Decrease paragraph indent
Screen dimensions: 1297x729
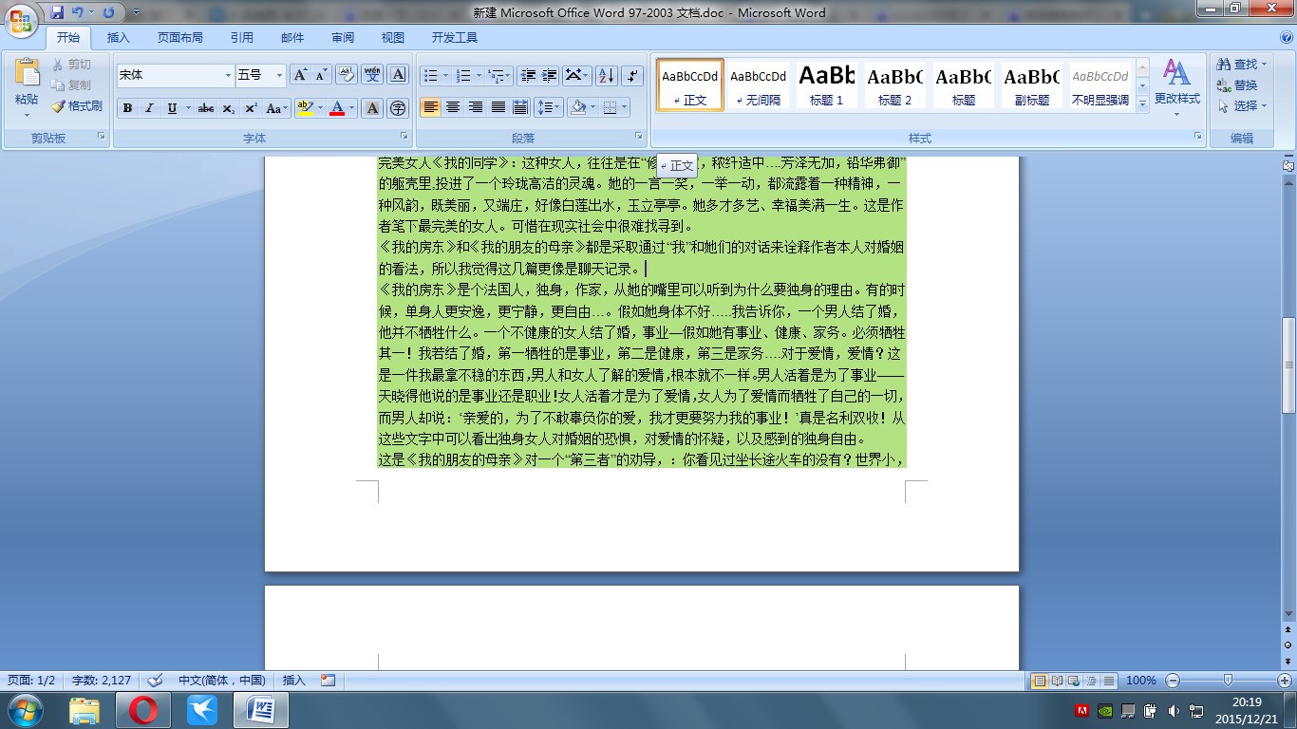tap(528, 75)
